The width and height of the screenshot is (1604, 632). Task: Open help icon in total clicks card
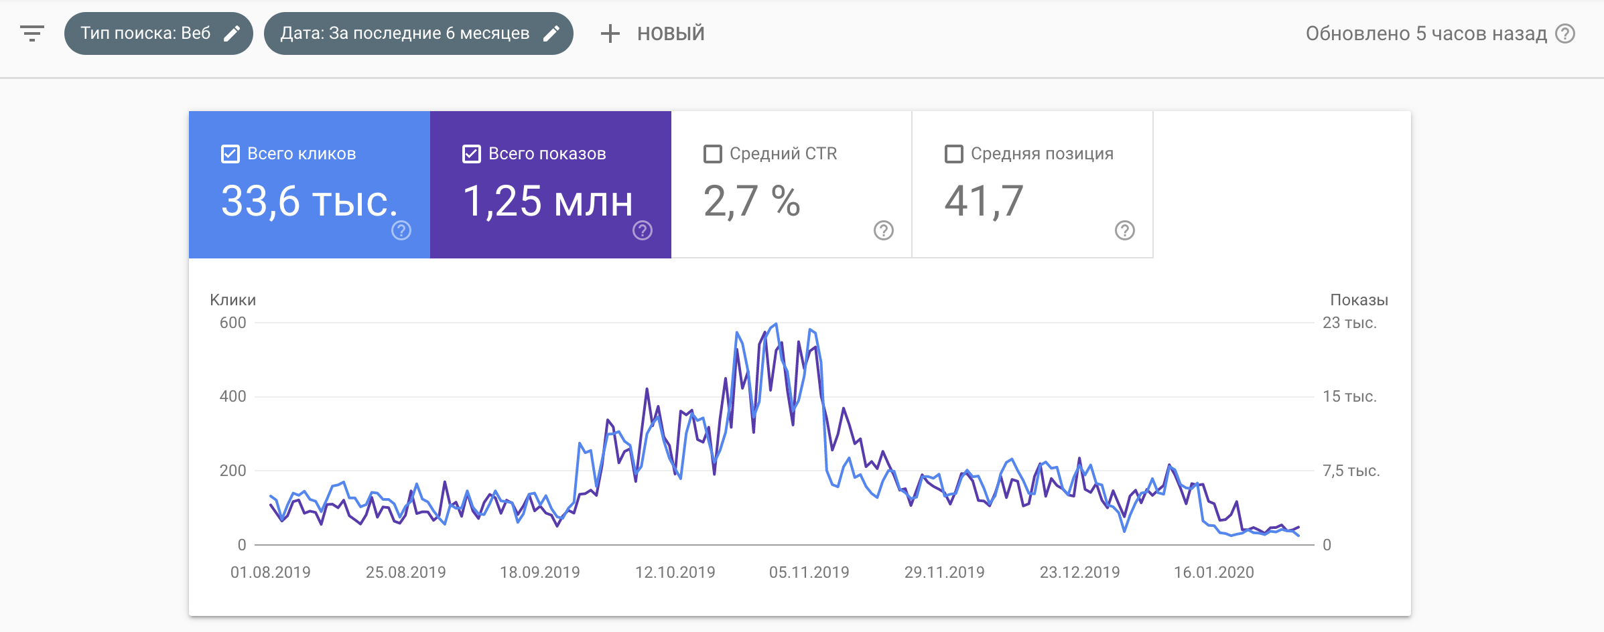[x=401, y=230]
